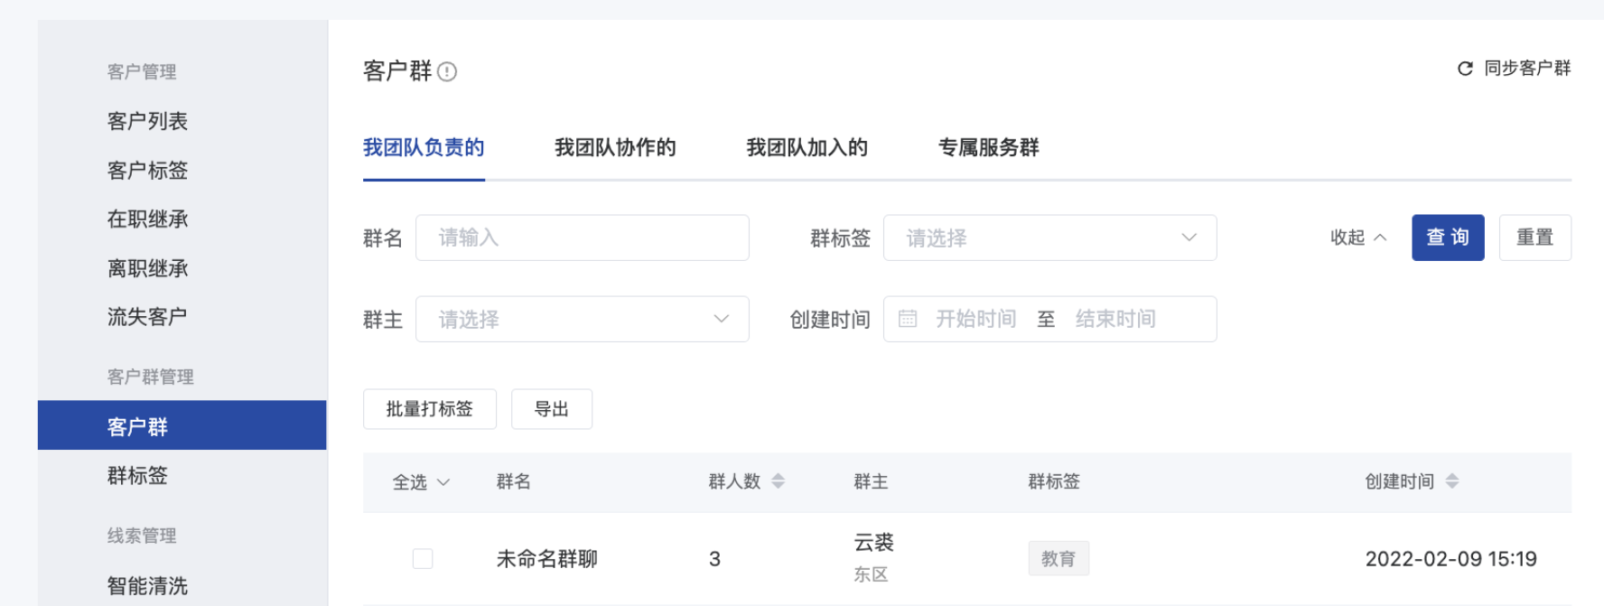The image size is (1604, 606).
Task: Click the 群标签 column header in table
Action: (1054, 481)
